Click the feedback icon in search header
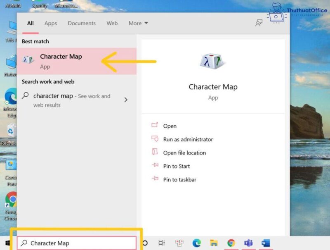330x250 pixels. (259, 23)
